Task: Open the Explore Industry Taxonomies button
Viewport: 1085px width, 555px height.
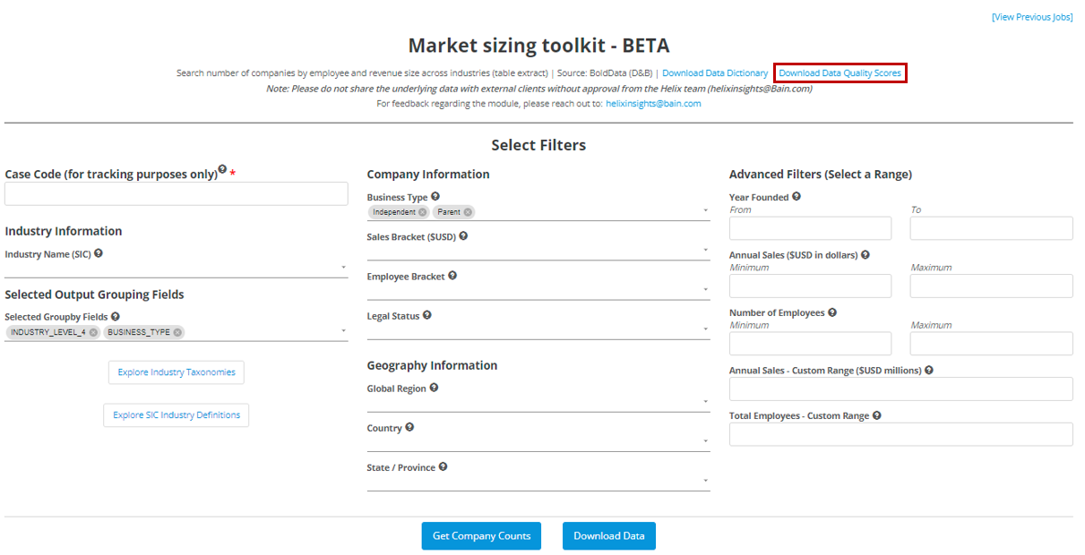Action: (x=177, y=372)
